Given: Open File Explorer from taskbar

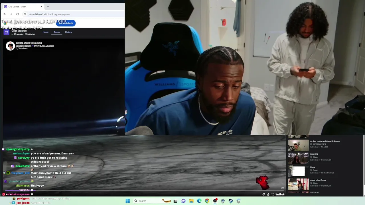Looking at the screenshot, I should 191,201.
